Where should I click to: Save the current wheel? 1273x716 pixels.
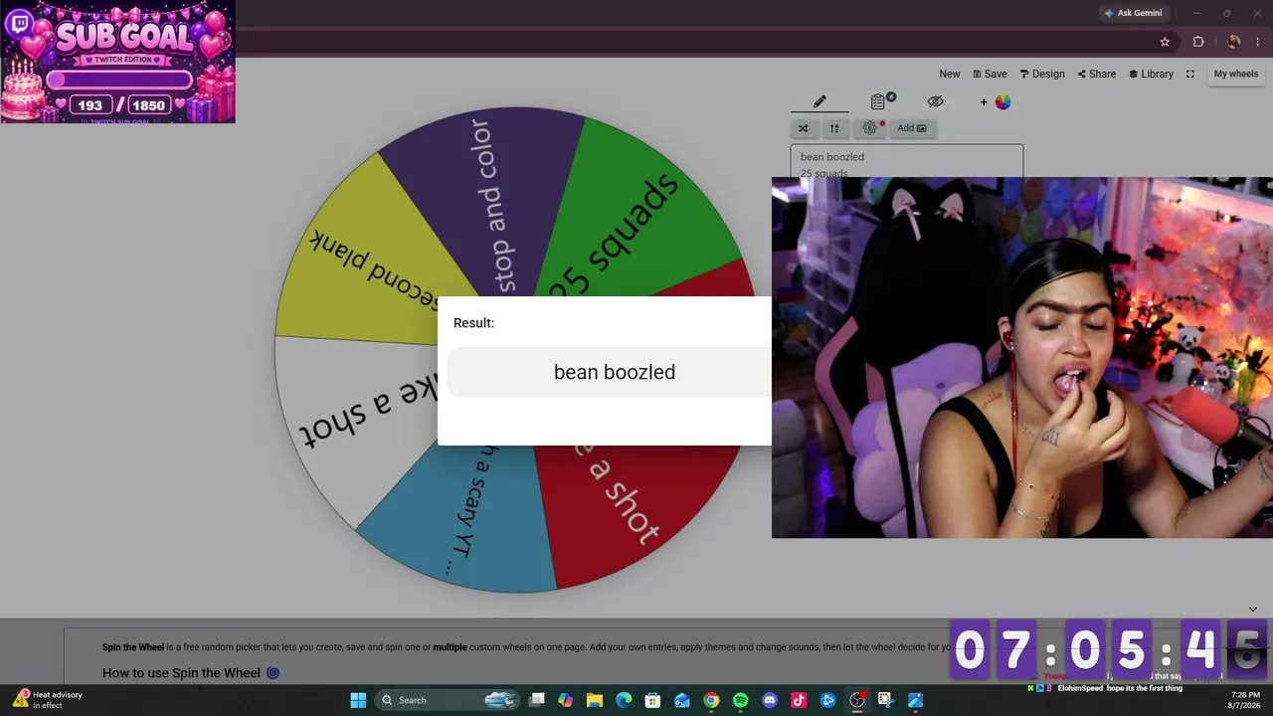pos(990,74)
